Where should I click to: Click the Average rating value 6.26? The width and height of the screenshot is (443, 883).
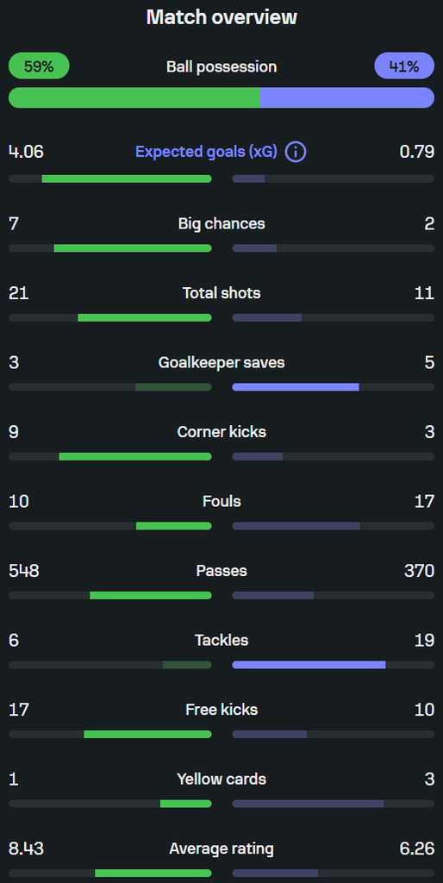pyautogui.click(x=416, y=849)
